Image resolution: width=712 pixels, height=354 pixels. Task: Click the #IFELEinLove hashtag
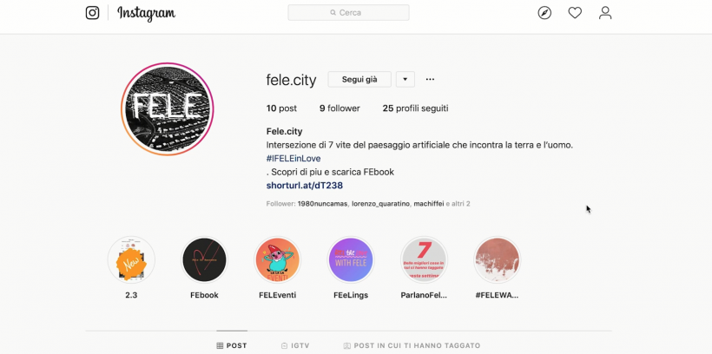point(293,159)
